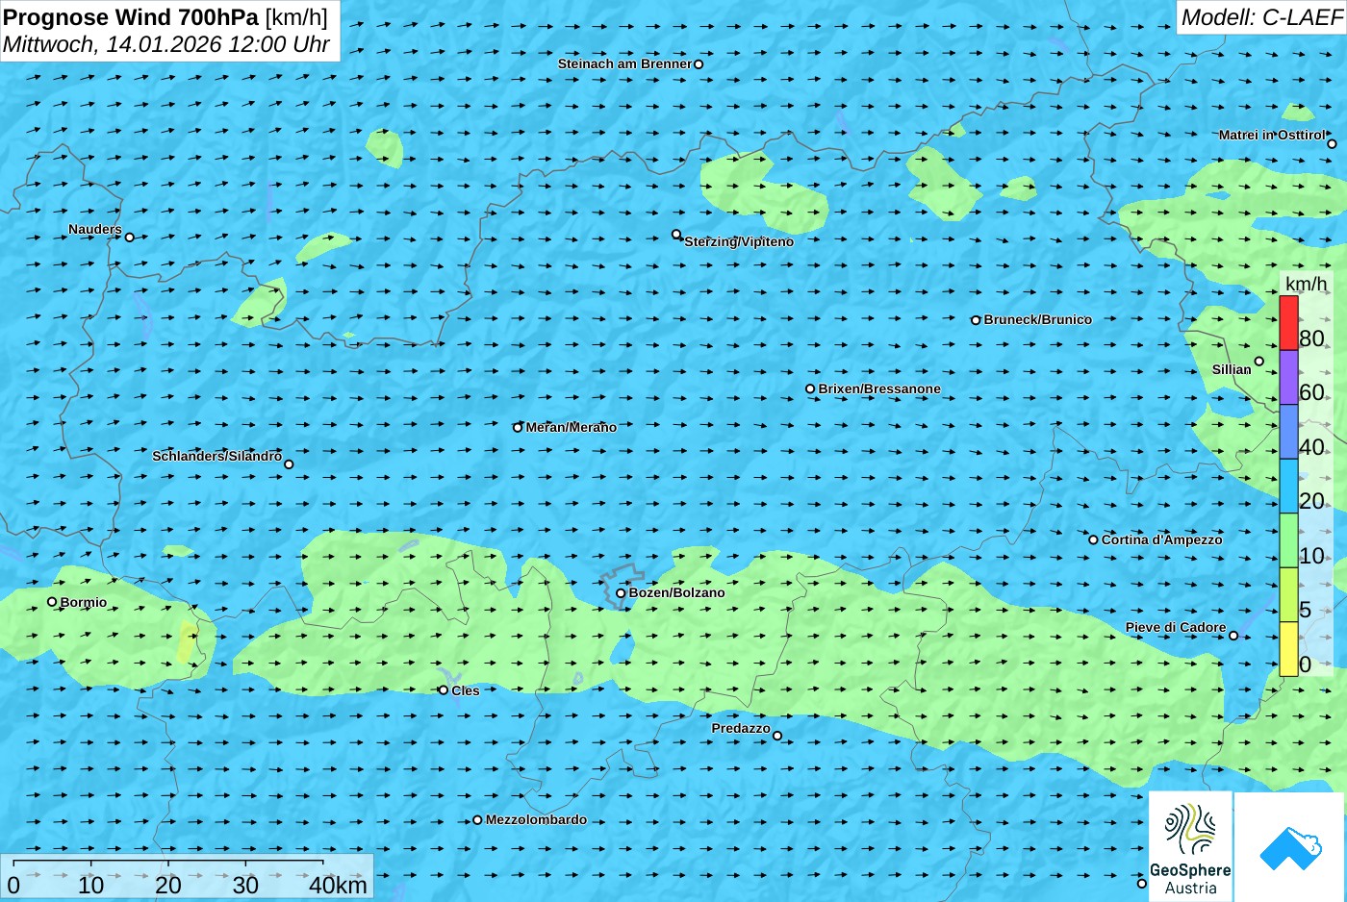Click the lime 5 km/h legend swatch
This screenshot has width=1347, height=902.
tap(1288, 594)
